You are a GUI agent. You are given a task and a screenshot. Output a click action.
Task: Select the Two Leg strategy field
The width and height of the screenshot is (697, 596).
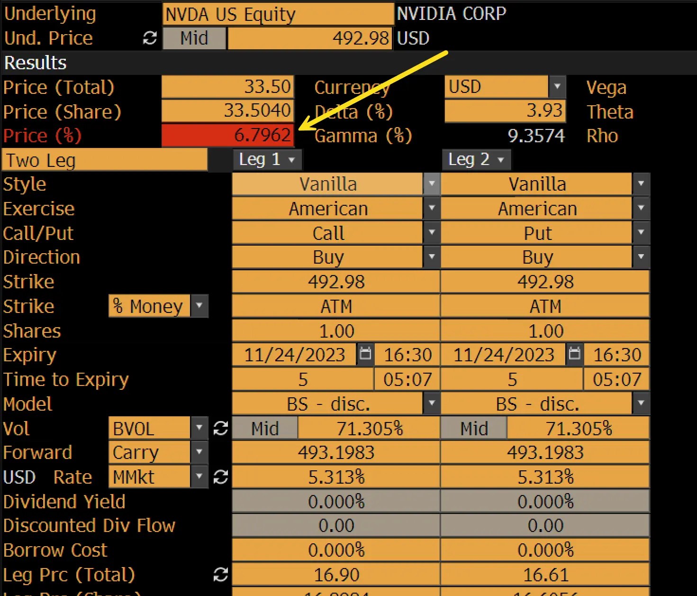(105, 160)
